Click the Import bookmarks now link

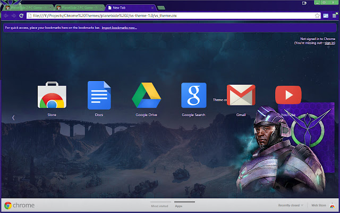(119, 28)
